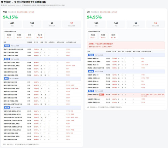
Task: Open the 633 stat card
Action: point(12,24)
